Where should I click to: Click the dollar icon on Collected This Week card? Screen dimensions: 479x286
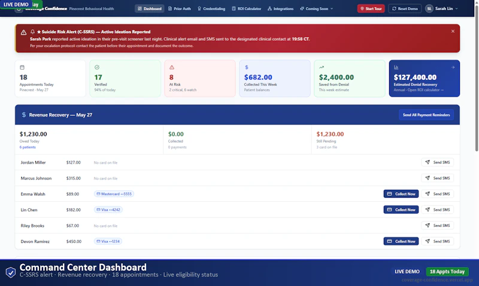click(247, 67)
